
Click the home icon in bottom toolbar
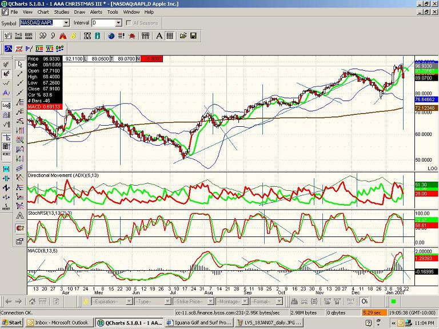[x=33, y=302]
